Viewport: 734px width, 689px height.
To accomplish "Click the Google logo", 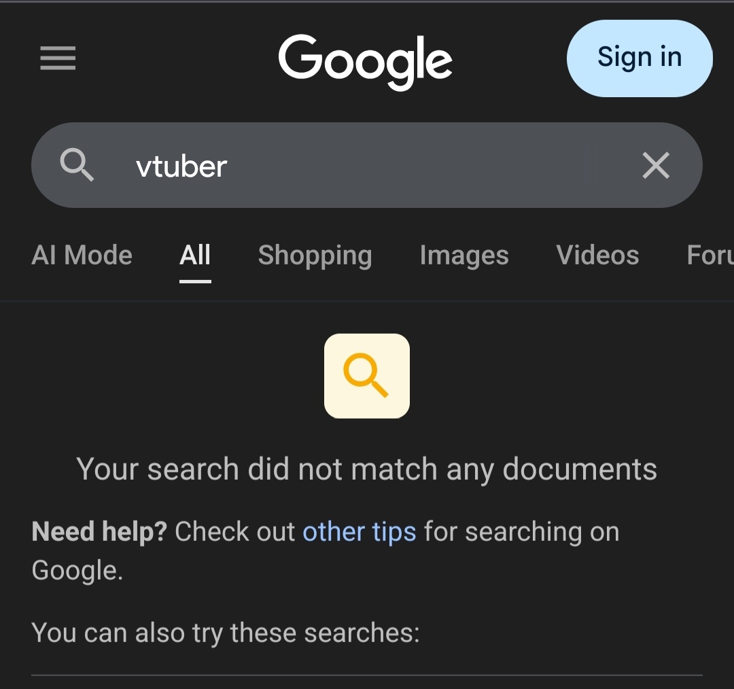I will click(366, 61).
